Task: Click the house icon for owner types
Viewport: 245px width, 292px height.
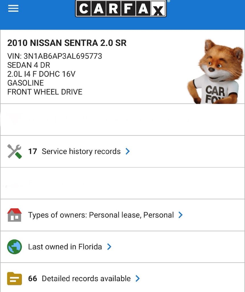Action: [14, 215]
